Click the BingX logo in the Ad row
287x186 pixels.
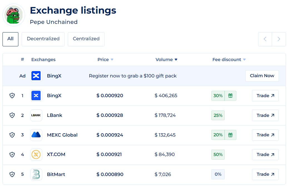36,76
